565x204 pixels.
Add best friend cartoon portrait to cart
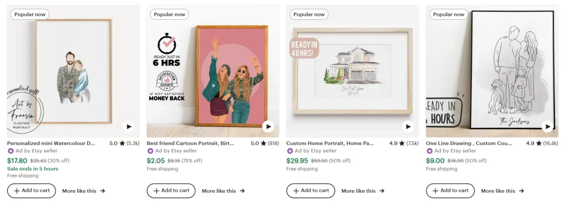pos(171,191)
